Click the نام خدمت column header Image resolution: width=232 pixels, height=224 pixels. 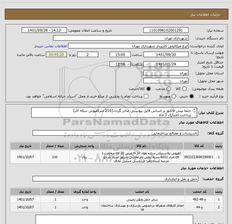(142, 192)
